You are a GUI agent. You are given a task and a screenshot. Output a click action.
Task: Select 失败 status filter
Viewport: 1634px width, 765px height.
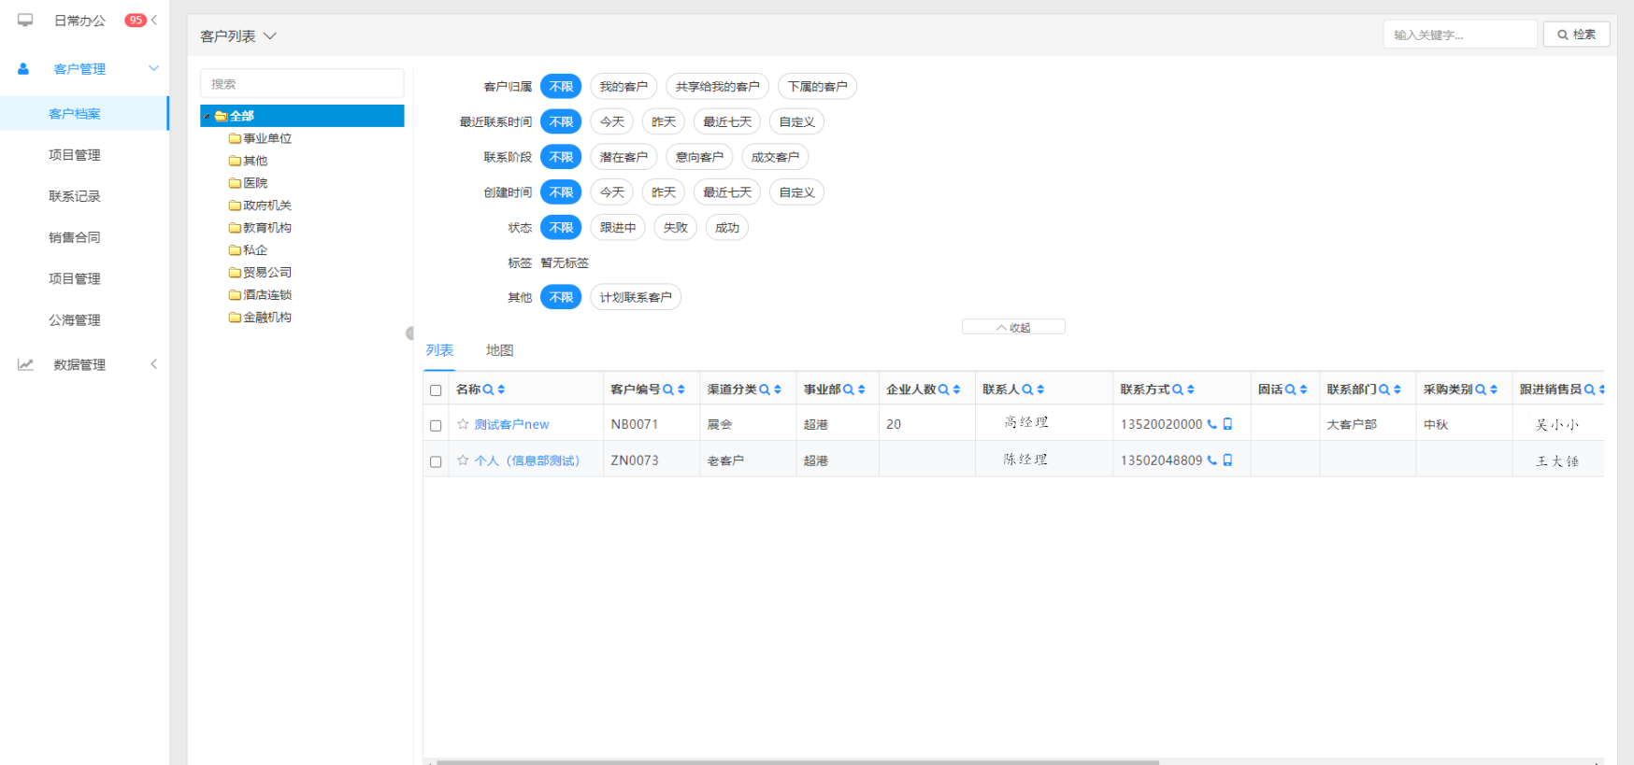675,228
